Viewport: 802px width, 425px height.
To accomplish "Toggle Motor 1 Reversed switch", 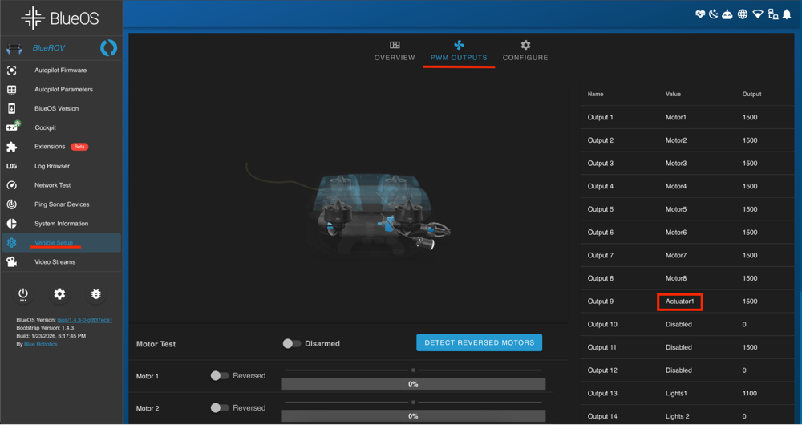I will (x=219, y=375).
